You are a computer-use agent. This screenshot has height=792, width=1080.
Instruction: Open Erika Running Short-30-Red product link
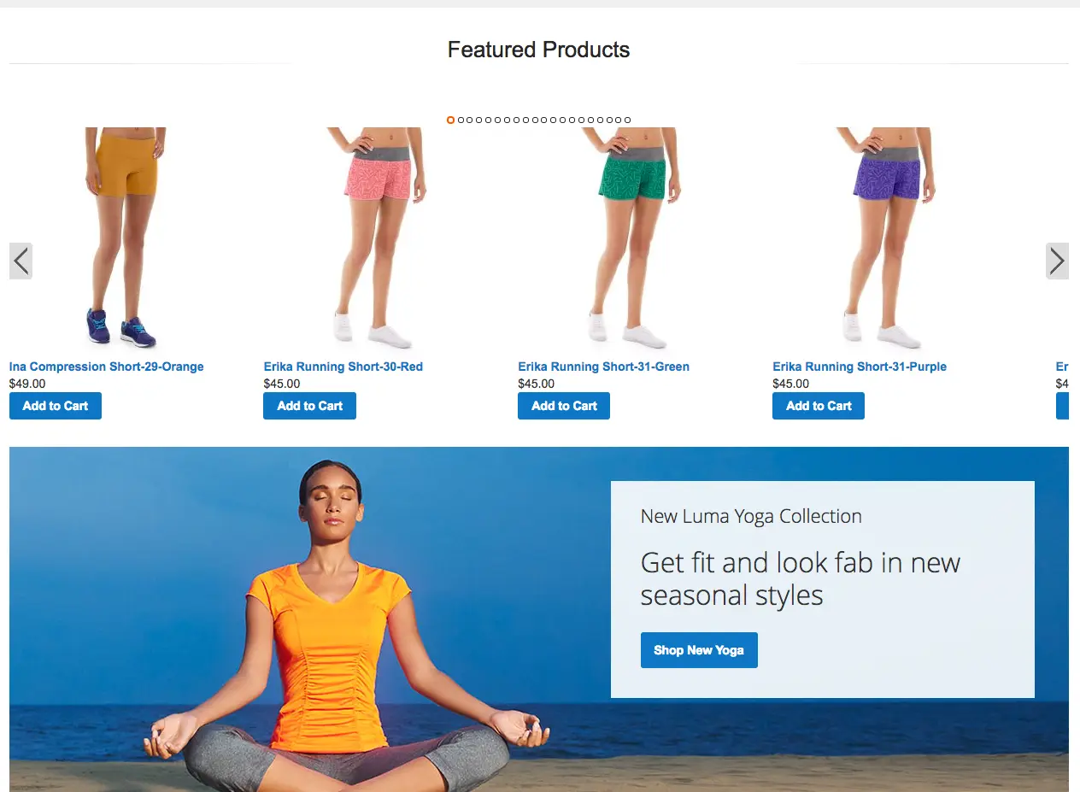(x=343, y=367)
